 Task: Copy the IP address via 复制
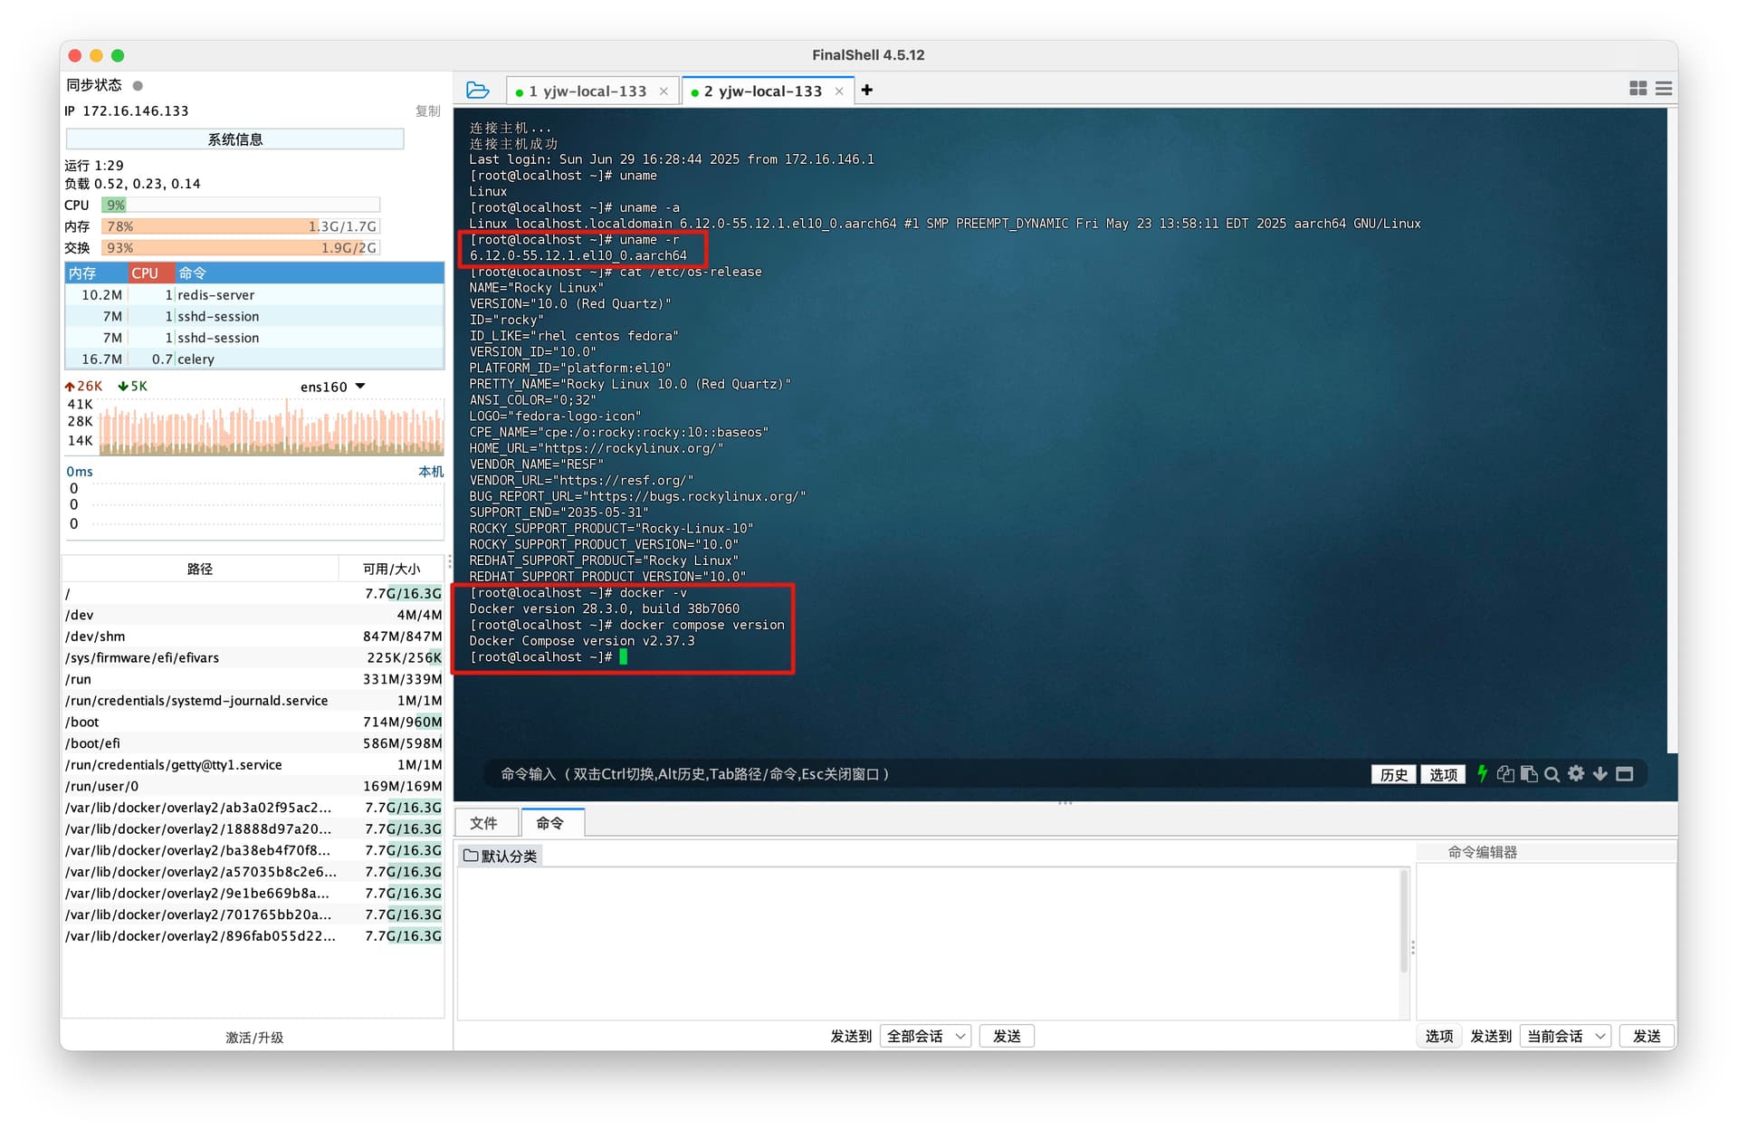click(427, 111)
